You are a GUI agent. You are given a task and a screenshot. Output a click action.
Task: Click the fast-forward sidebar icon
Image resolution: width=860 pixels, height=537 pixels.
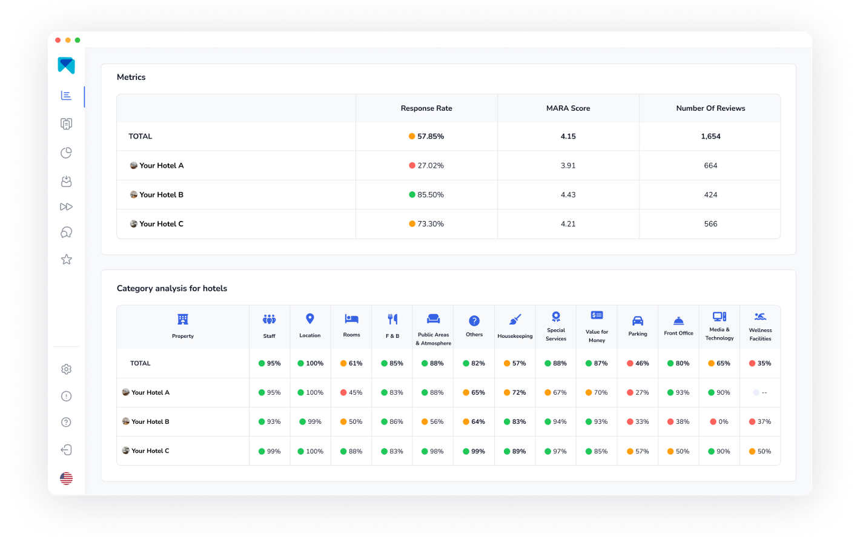(x=67, y=207)
